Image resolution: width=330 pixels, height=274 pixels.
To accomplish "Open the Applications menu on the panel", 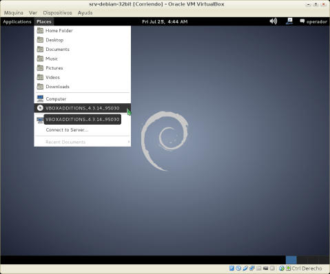I will [x=17, y=21].
